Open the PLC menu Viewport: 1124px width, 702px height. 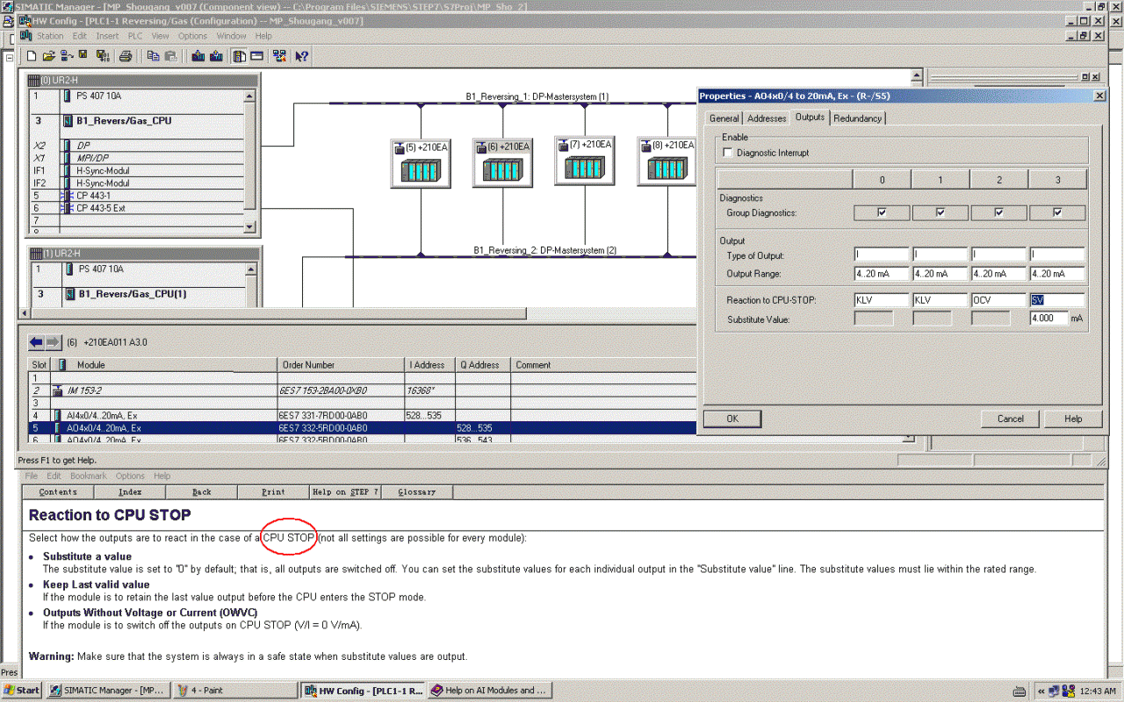pos(134,36)
